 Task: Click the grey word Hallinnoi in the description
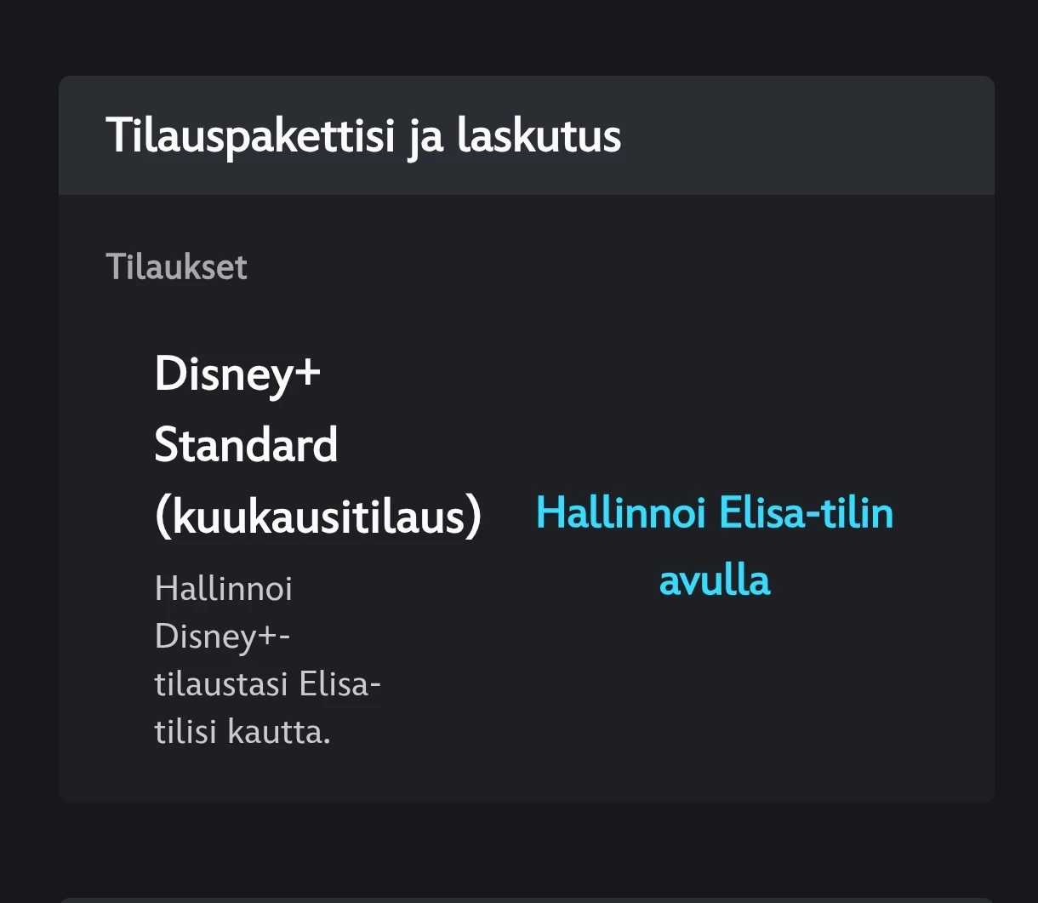point(224,589)
